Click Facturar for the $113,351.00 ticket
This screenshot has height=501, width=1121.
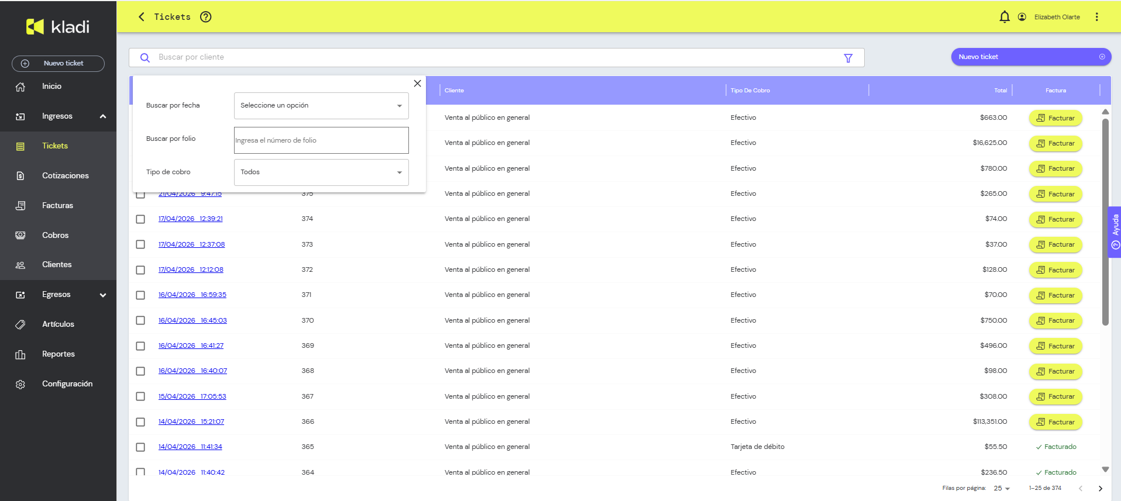pos(1055,422)
